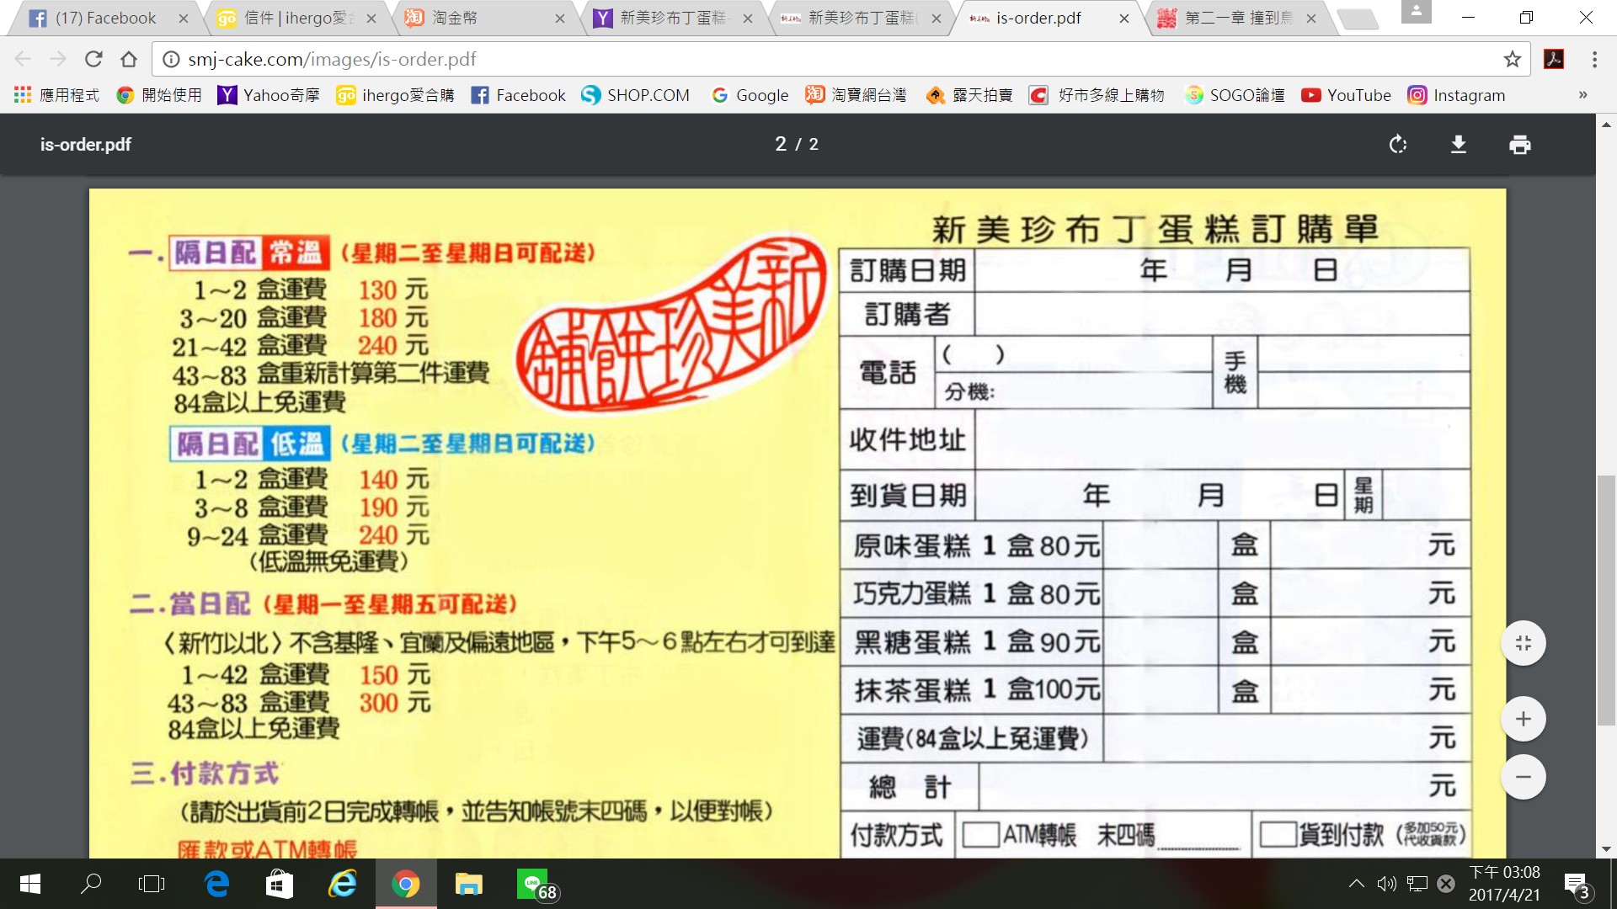
Task: Close the is-order.pdf tab
Action: [x=1123, y=19]
